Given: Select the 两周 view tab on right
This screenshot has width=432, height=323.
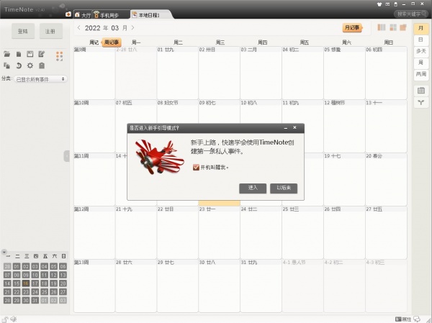Looking at the screenshot, I should [x=420, y=74].
